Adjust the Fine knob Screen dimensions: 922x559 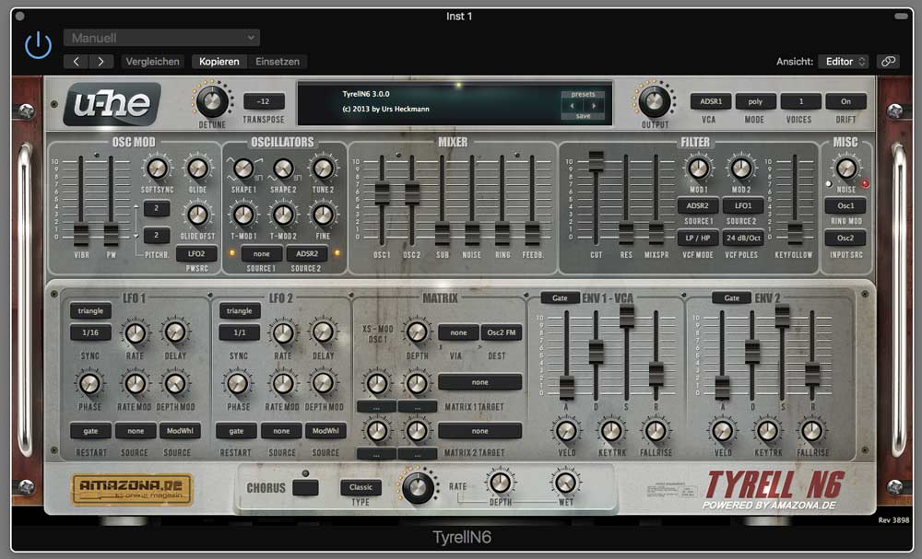coord(323,215)
